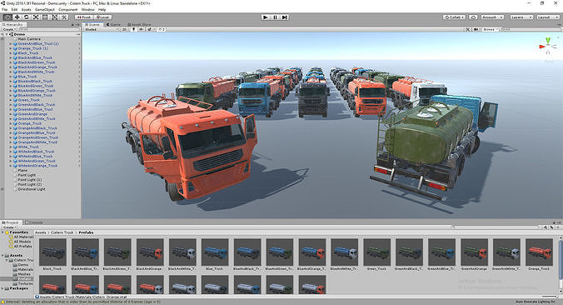The width and height of the screenshot is (563, 305).
Task: Open the Component menu
Action: coord(67,9)
